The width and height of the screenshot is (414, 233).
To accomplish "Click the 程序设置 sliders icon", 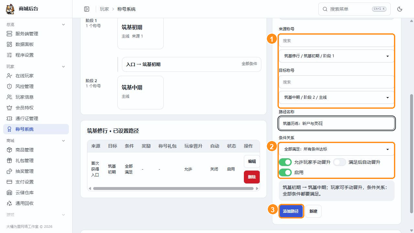I will point(9,55).
